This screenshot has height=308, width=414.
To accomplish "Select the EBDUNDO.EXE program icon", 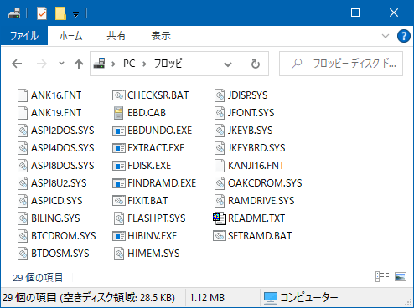I will point(119,131).
